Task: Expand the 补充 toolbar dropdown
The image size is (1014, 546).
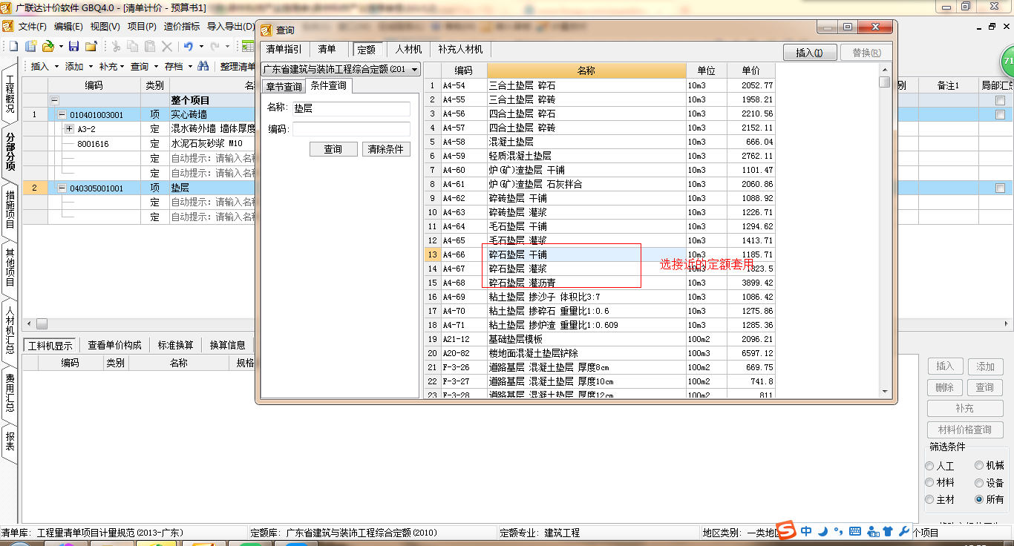Action: click(x=122, y=67)
